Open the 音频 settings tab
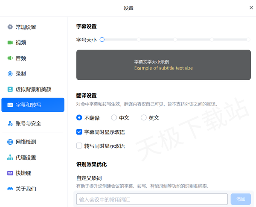The image size is (256, 207). point(33,58)
